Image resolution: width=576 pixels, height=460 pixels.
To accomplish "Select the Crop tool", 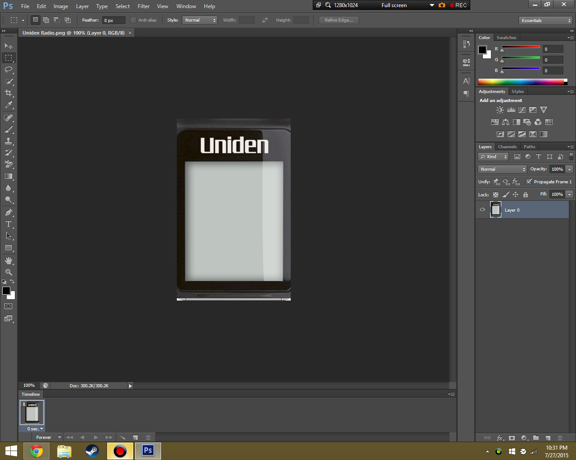I will [x=9, y=93].
